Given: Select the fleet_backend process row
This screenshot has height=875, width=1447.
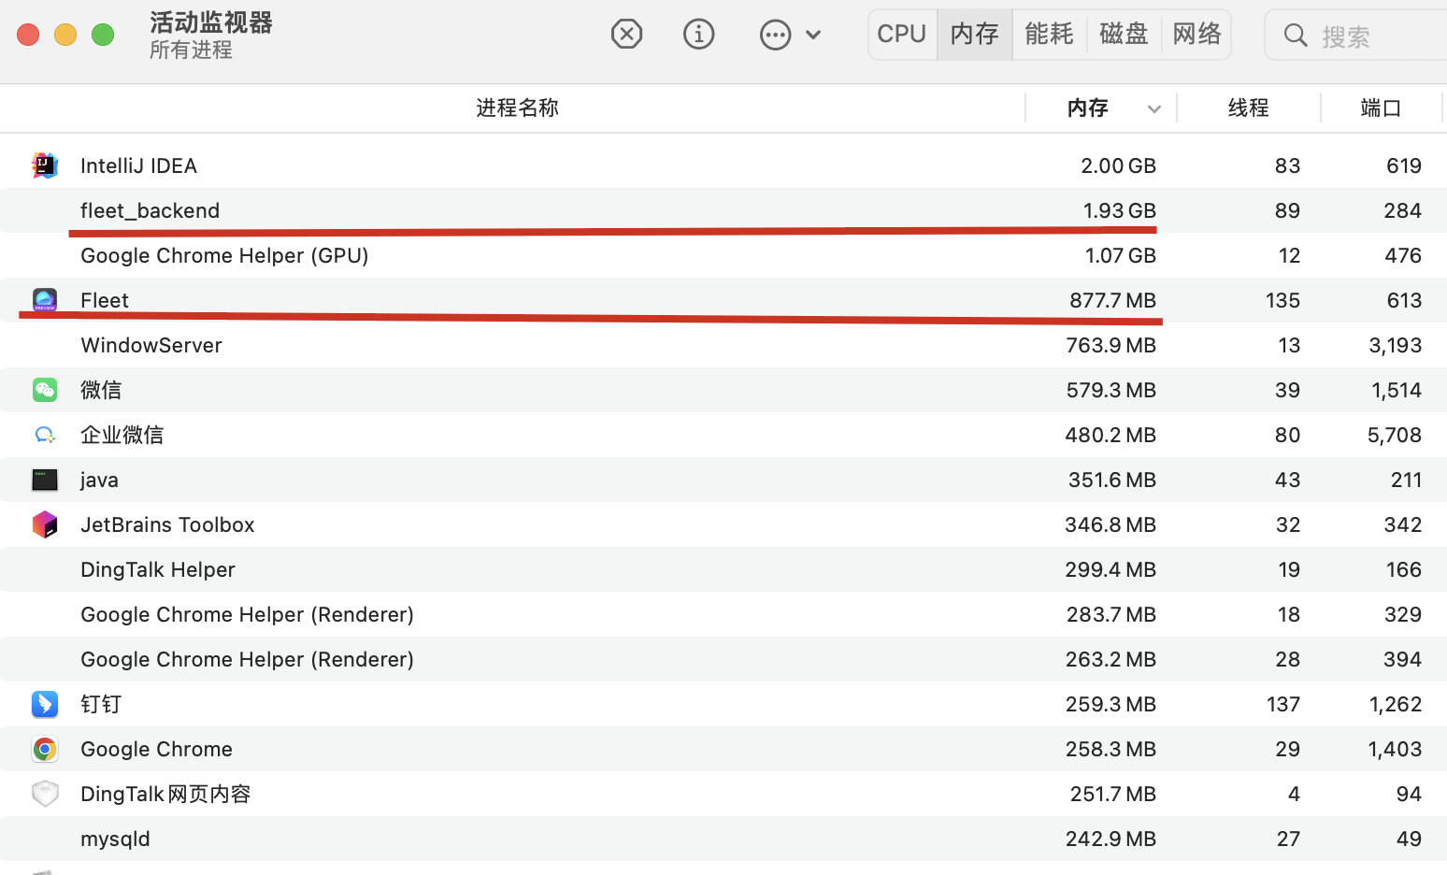Looking at the screenshot, I should click(x=723, y=210).
